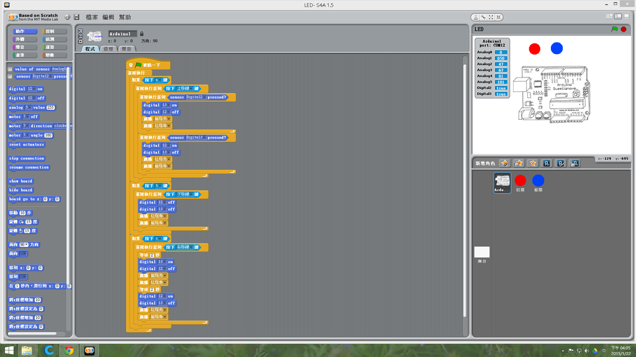Click the green flag to start scripts

(614, 29)
